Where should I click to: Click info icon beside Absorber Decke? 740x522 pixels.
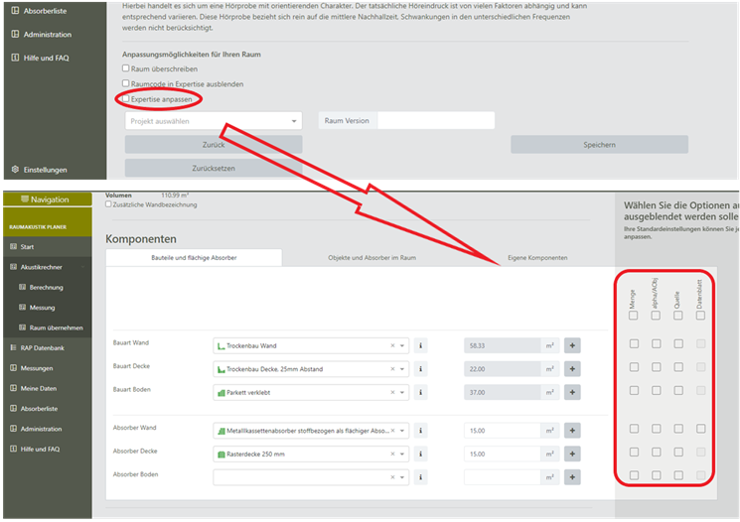point(420,454)
